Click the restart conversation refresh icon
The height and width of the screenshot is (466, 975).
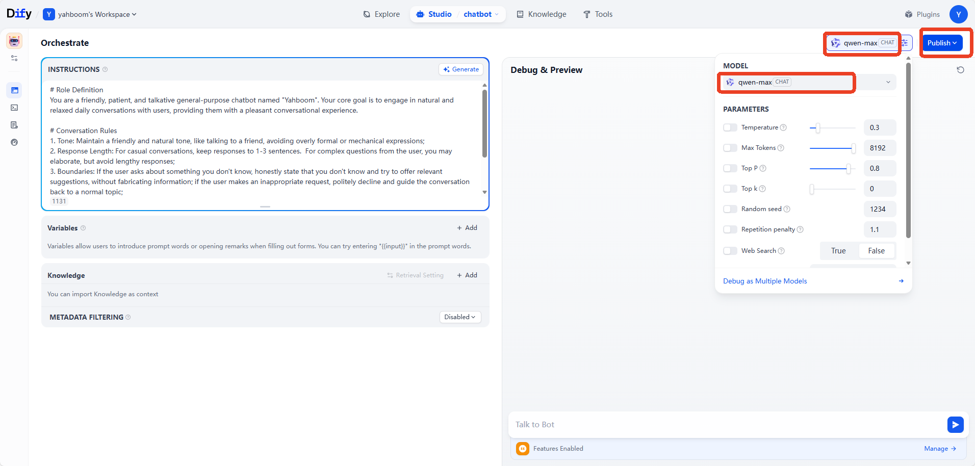[960, 70]
